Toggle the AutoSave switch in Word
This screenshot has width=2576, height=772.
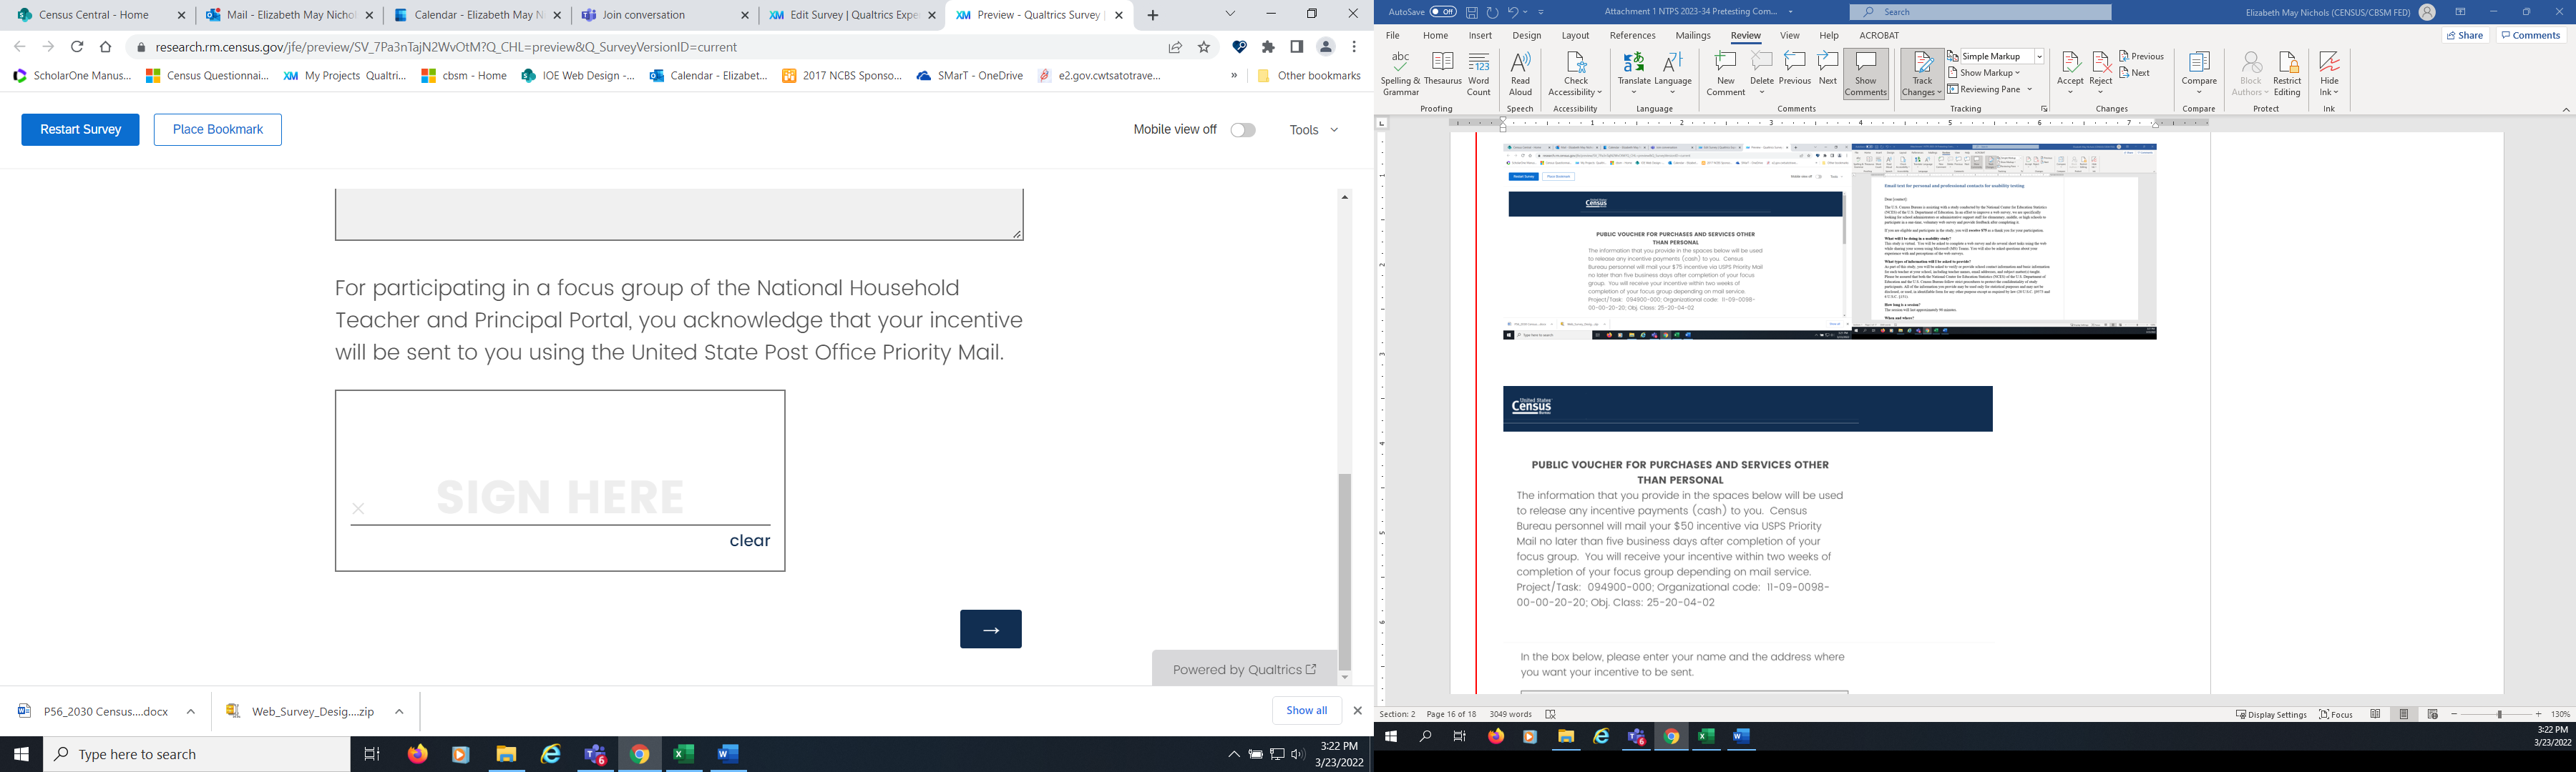tap(1442, 12)
